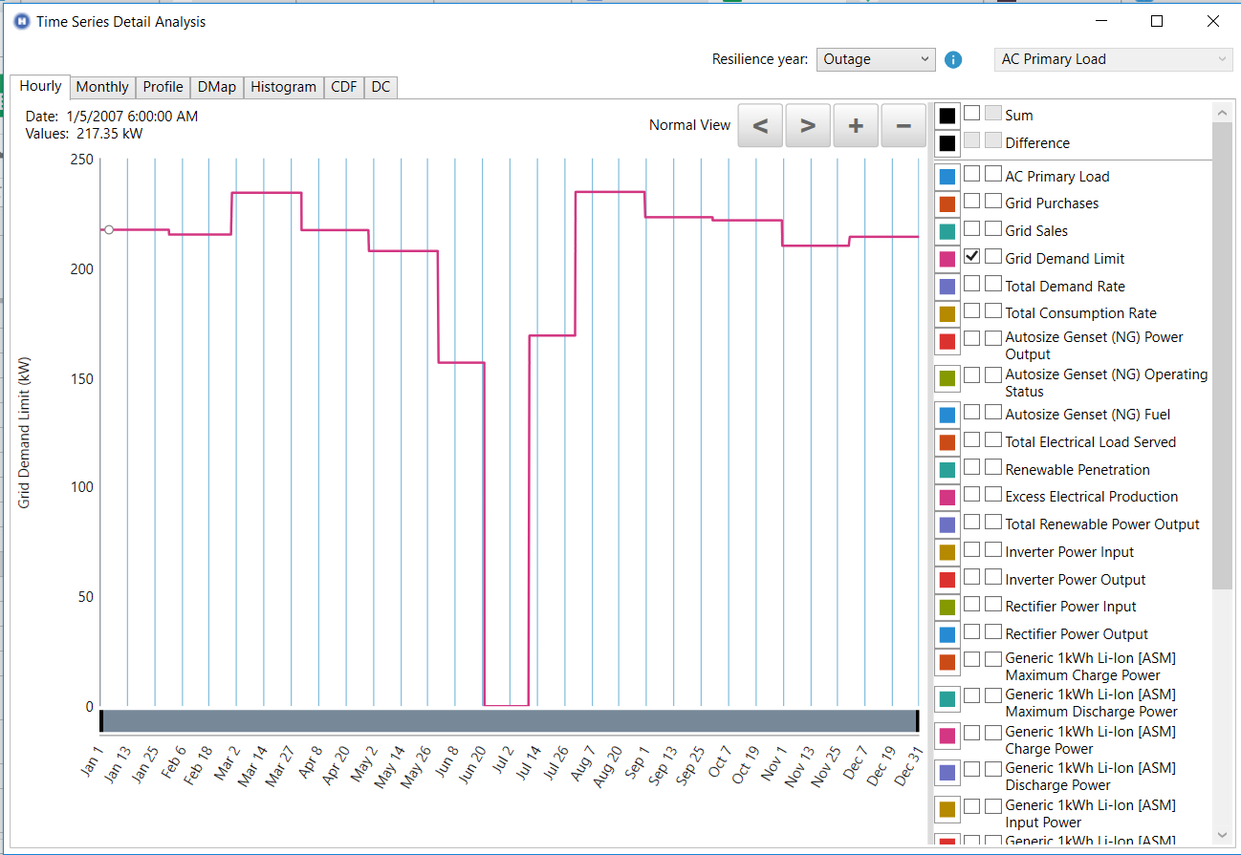Open the AC Primary Load variable dropdown
1241x855 pixels.
point(1112,58)
